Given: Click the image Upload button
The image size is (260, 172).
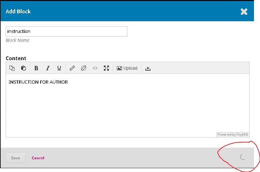Looking at the screenshot, I should (127, 68).
